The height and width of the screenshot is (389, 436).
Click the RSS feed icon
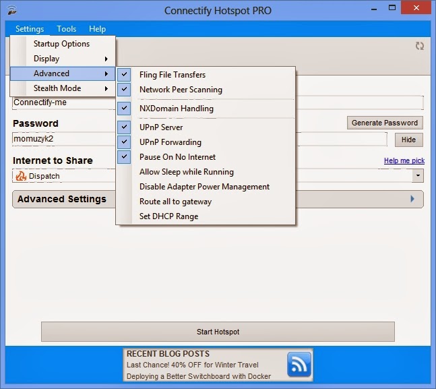coord(299,364)
